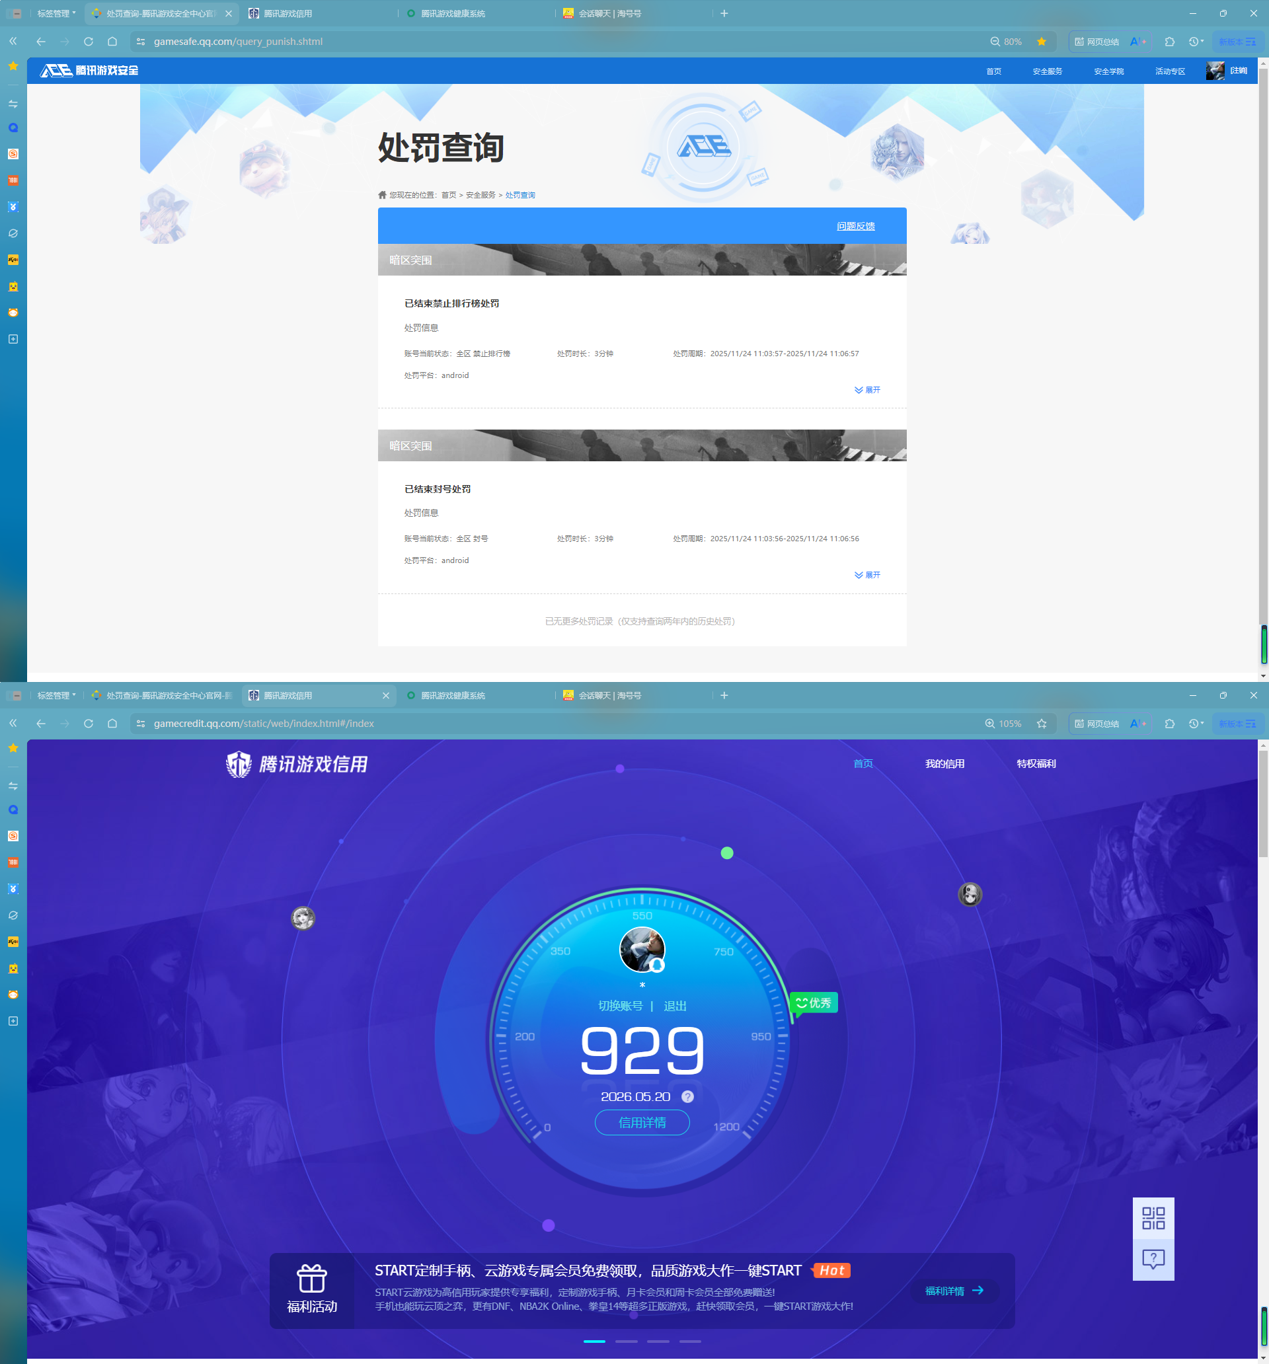Open history clock dropdown in gamecredit window

(x=1196, y=724)
